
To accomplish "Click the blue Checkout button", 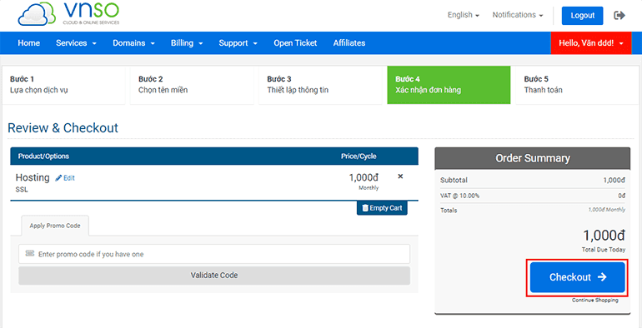I will 577,277.
